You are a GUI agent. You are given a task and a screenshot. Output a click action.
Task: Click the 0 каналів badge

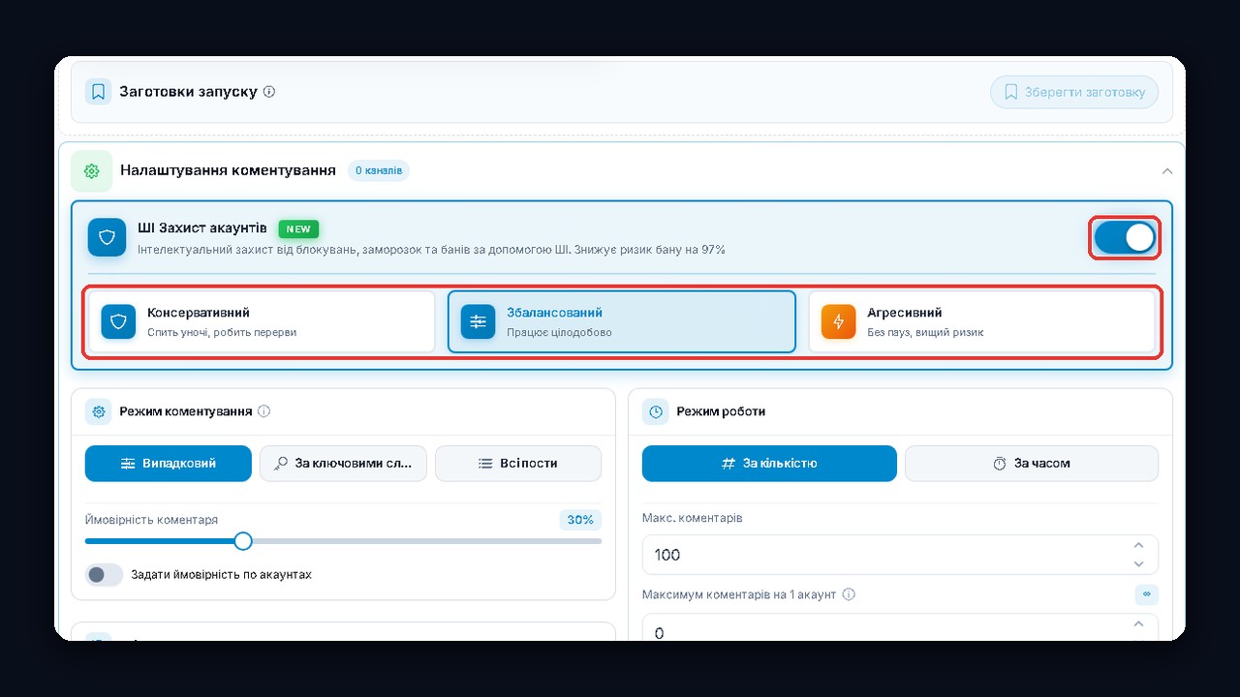coord(379,170)
